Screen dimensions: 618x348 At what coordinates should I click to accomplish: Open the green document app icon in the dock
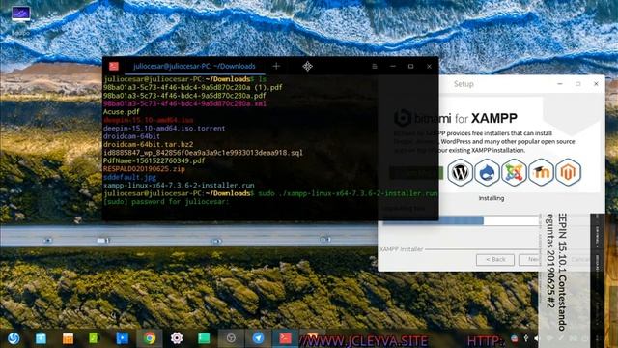(95, 338)
